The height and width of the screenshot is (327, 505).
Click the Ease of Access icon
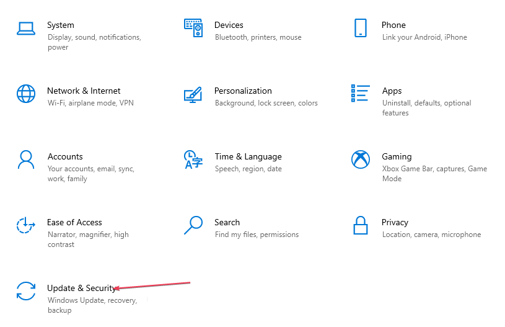tap(26, 225)
